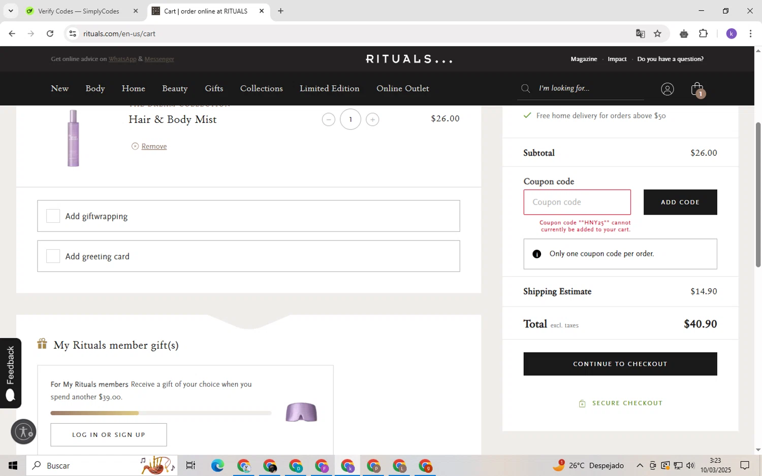The image size is (762, 476).
Task: Open the Body menu
Action: tap(95, 88)
